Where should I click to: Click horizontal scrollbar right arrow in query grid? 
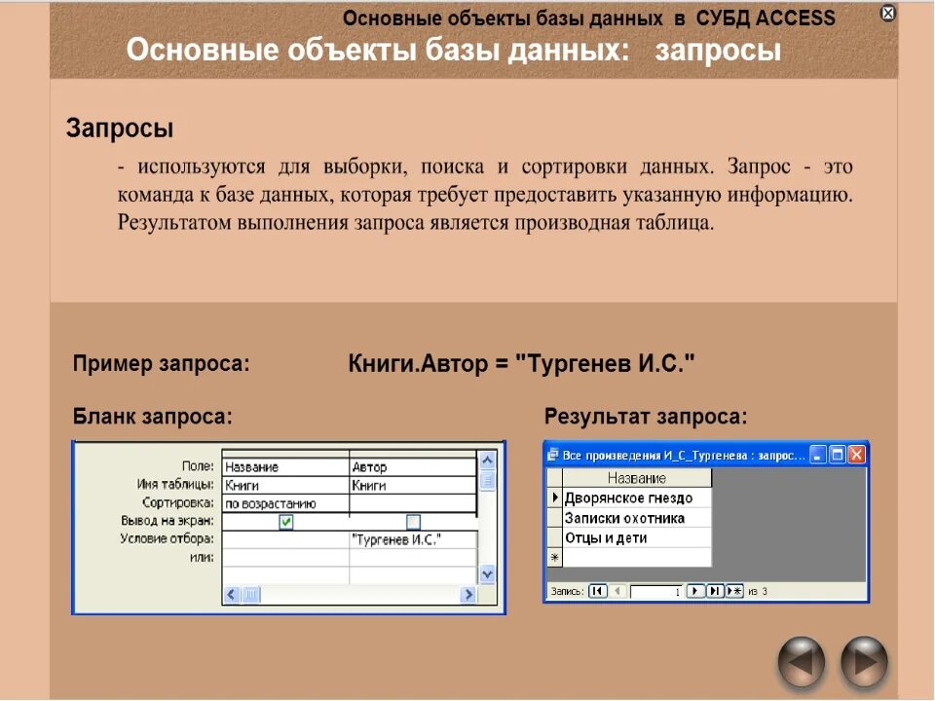468,594
